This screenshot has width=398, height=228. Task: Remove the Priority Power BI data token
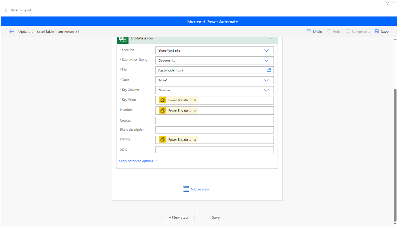tap(195, 140)
